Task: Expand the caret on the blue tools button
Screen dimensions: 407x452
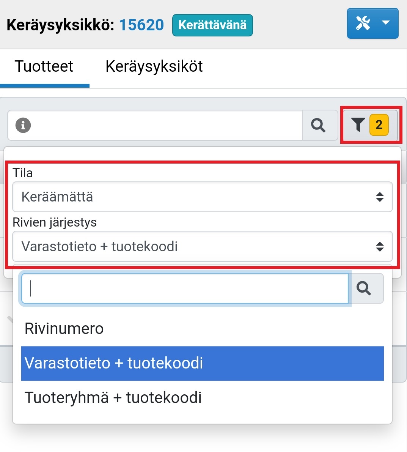Action: 386,24
